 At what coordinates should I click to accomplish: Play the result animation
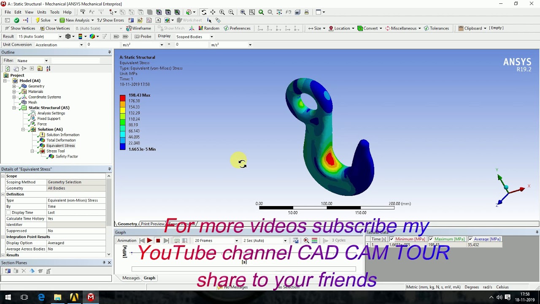click(149, 241)
